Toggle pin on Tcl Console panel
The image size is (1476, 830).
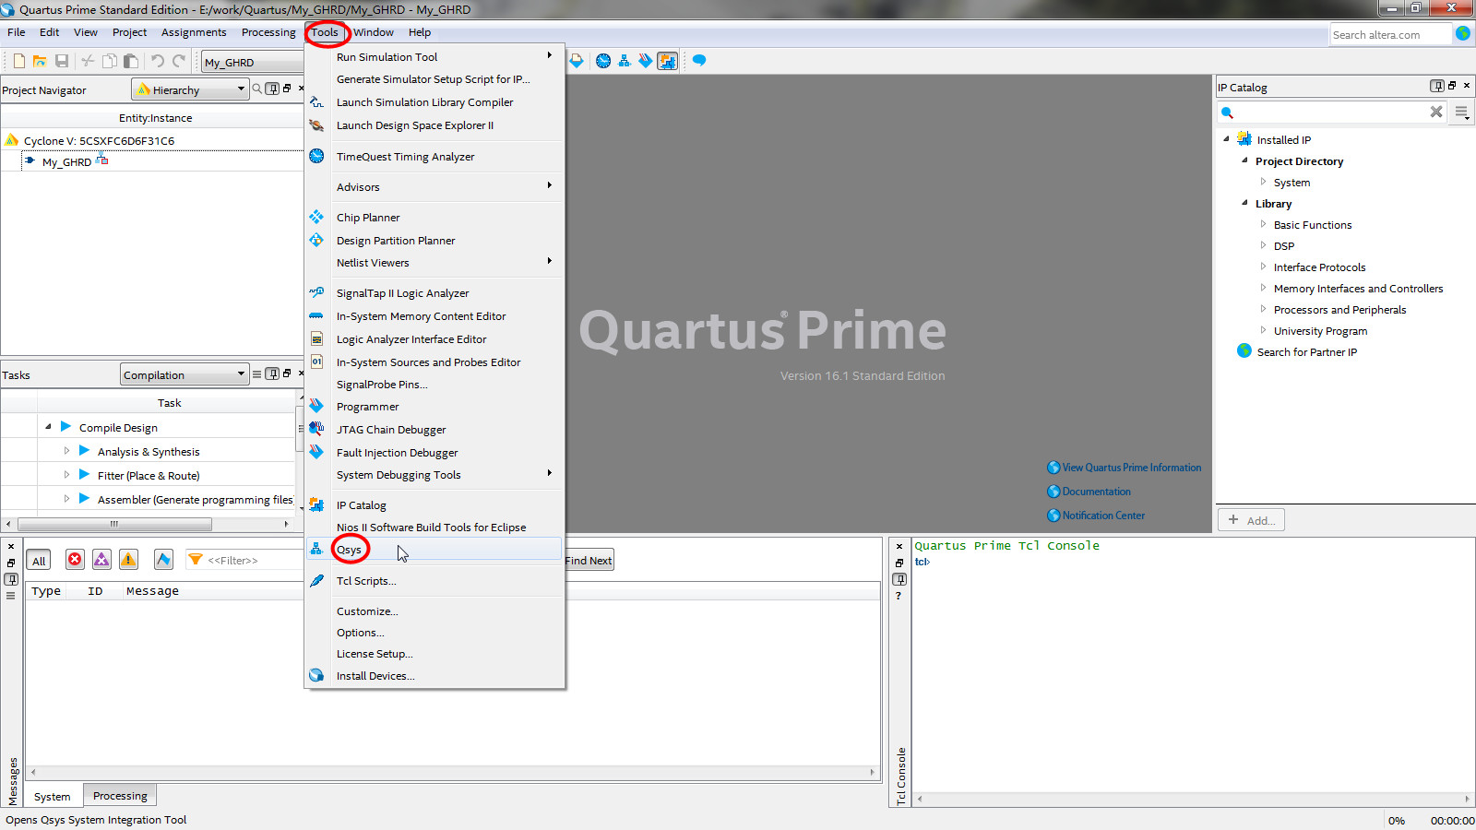point(899,579)
